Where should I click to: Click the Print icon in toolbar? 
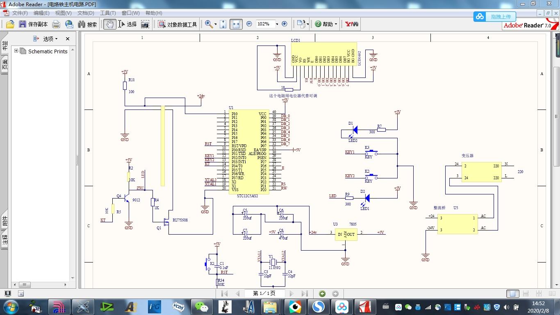pos(56,24)
